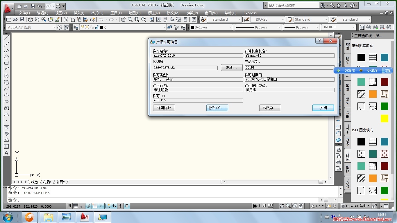This screenshot has width=397, height=223.
Task: Select the Spline drawing tool
Action: pyautogui.click(x=6, y=89)
